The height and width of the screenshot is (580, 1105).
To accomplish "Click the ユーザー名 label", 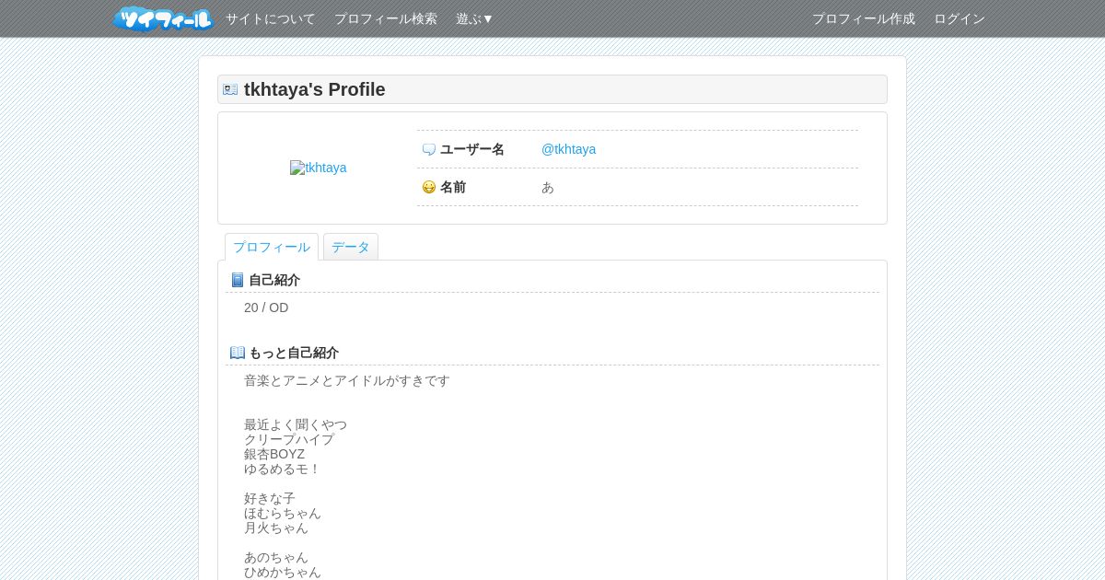I will point(472,149).
